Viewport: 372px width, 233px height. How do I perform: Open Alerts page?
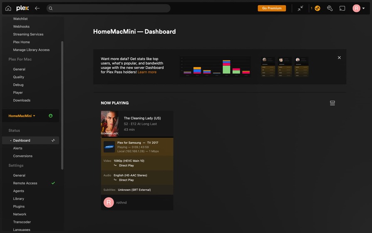point(18,148)
